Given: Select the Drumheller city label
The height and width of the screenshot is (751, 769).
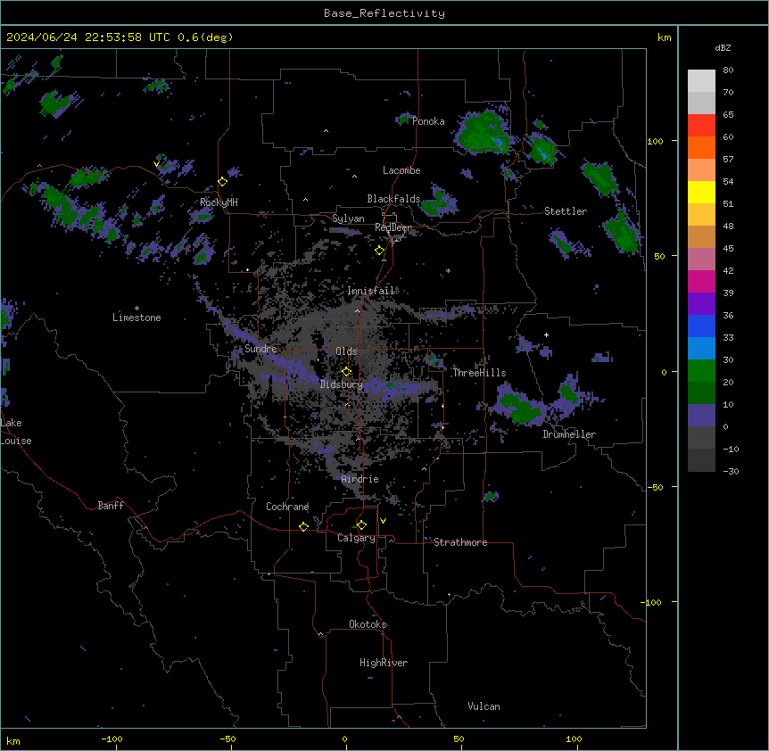Looking at the screenshot, I should [569, 434].
